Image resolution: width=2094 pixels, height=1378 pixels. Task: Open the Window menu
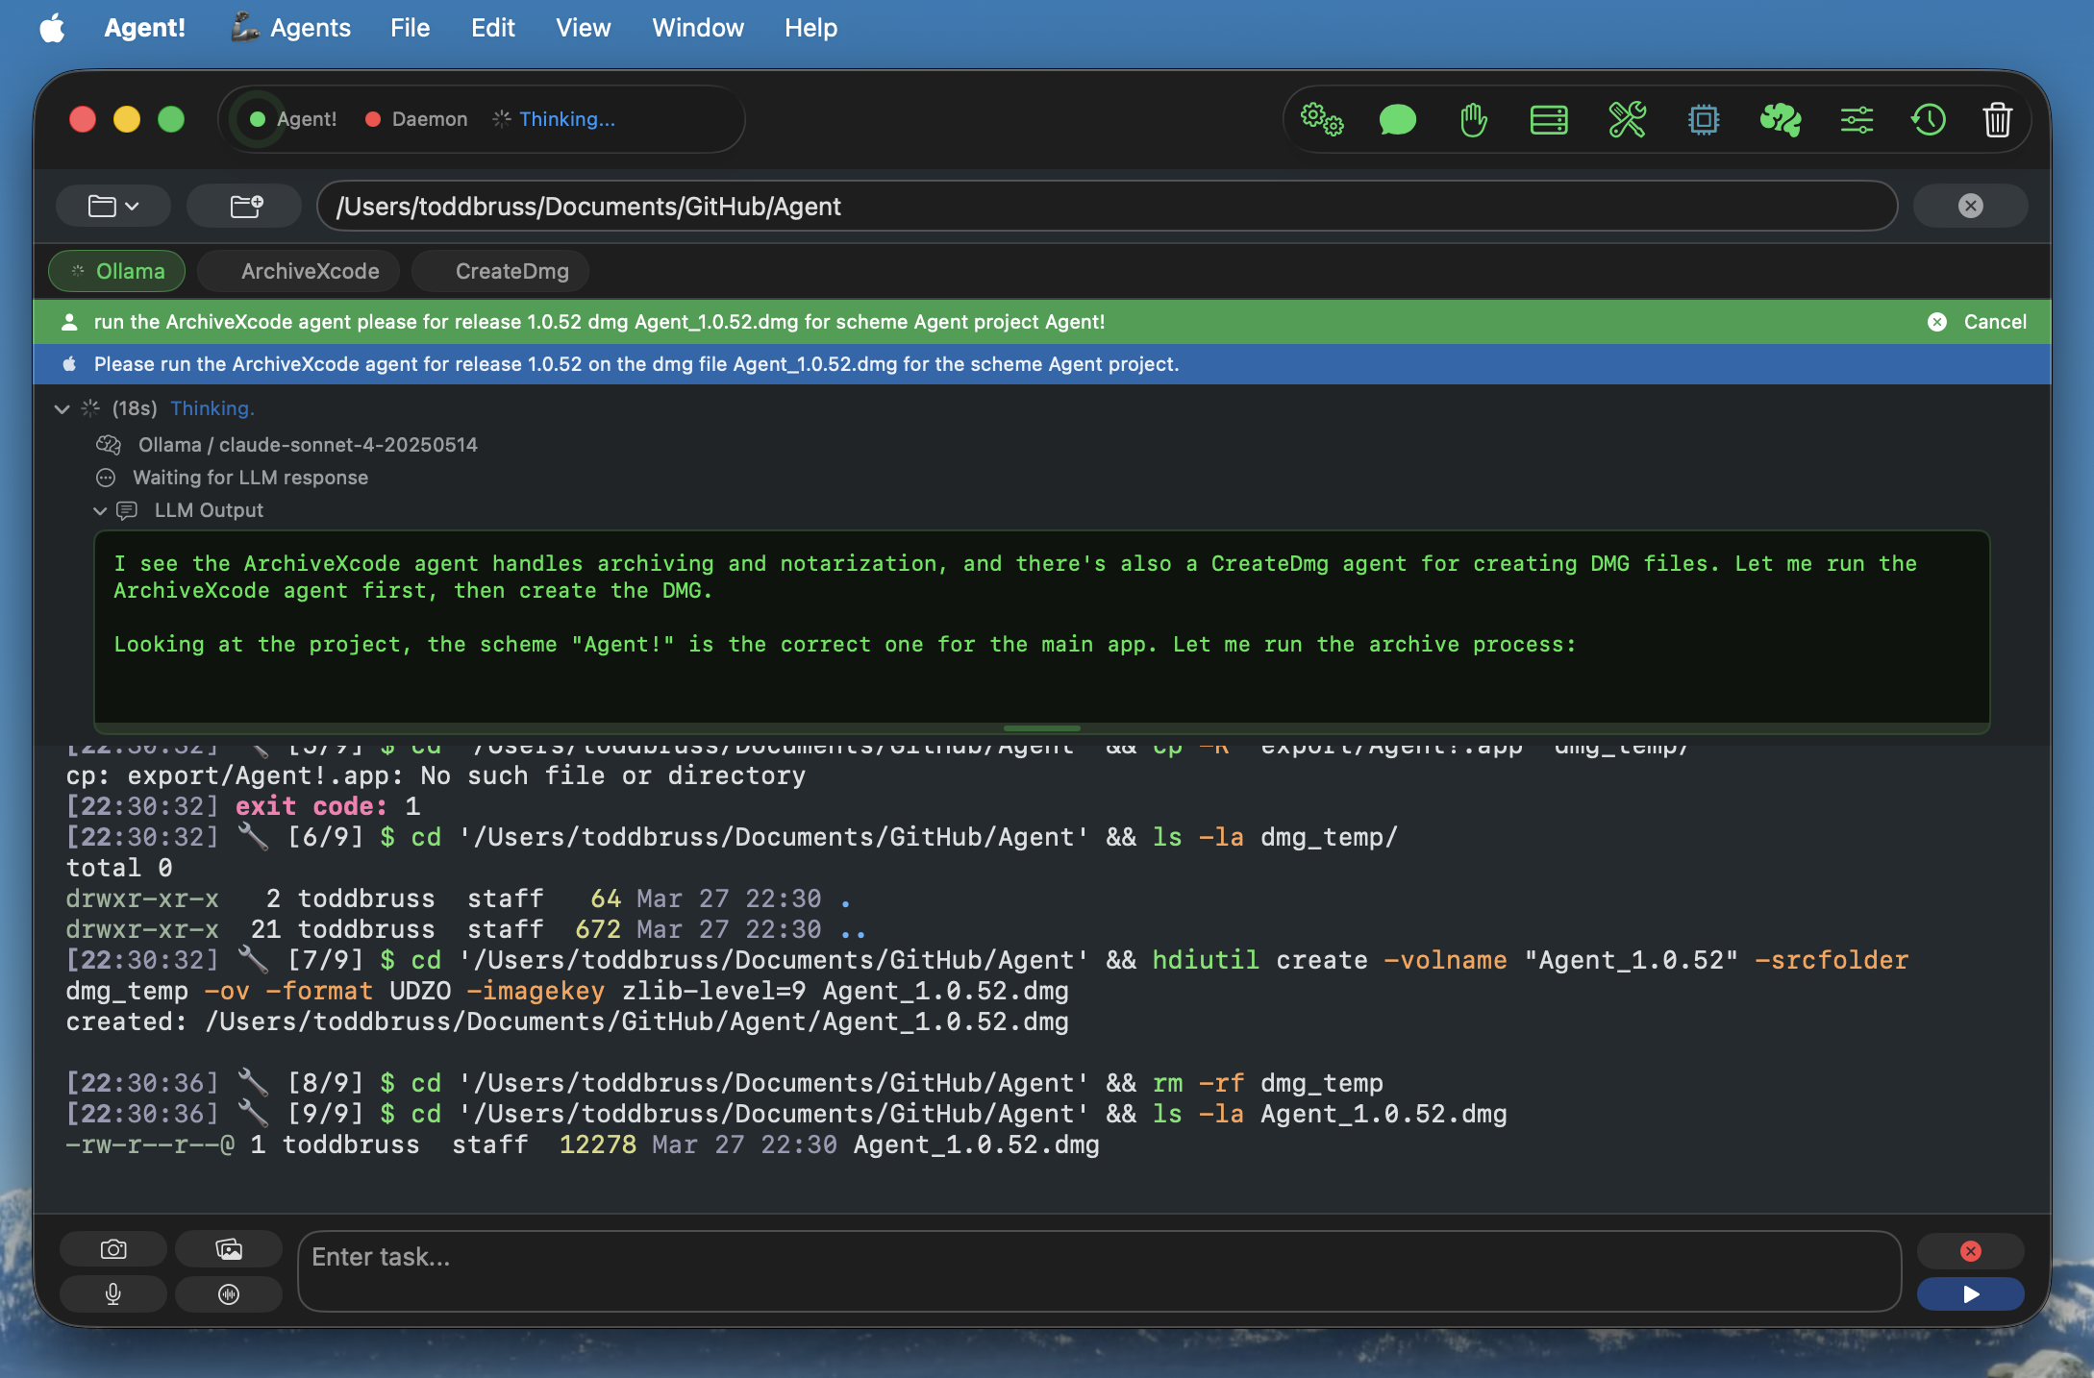[698, 28]
